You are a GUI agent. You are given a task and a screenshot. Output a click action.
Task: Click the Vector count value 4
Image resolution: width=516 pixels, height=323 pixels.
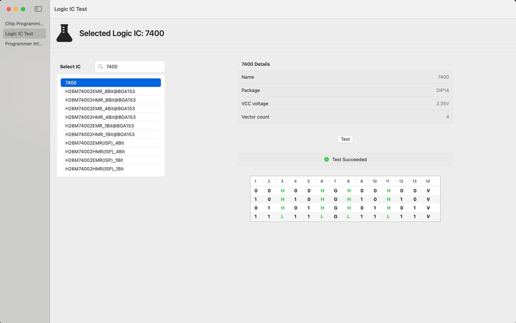tap(446, 116)
